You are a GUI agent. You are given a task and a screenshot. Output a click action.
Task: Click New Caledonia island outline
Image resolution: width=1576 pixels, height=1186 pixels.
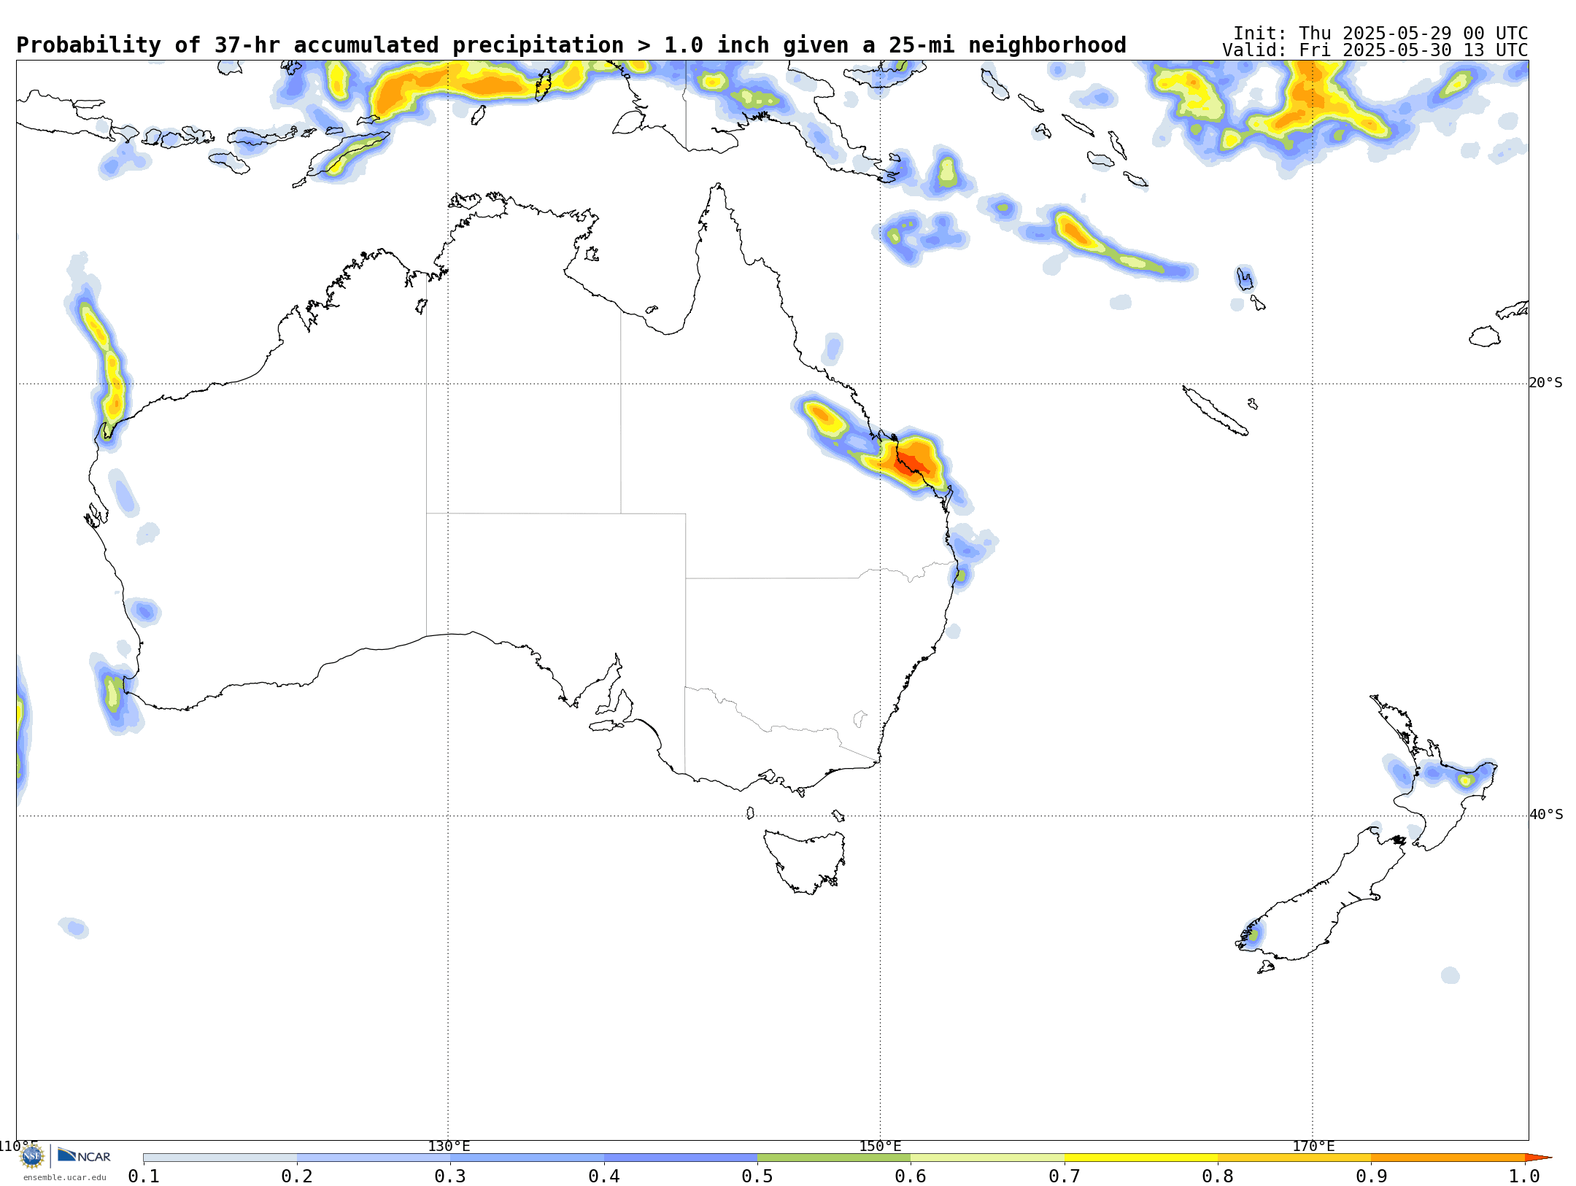(1215, 411)
